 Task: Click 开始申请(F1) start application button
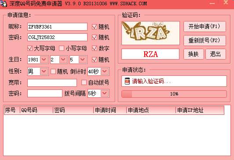(205, 26)
